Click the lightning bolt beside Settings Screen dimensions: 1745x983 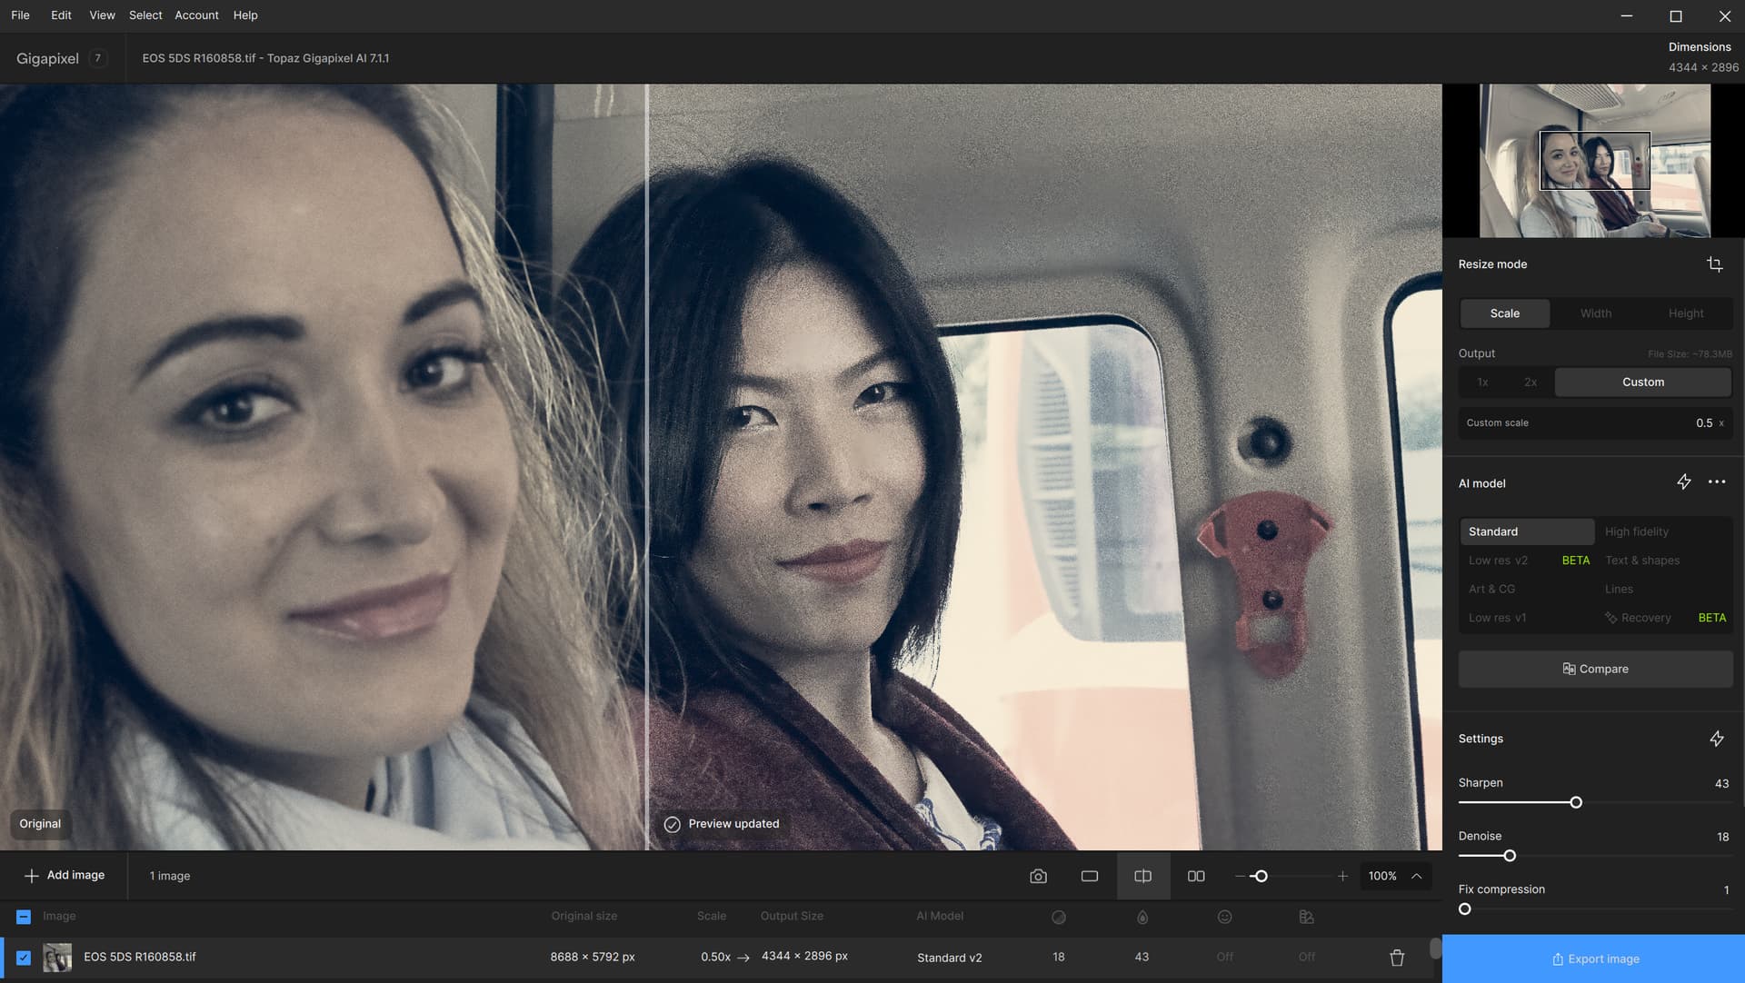[1717, 739]
